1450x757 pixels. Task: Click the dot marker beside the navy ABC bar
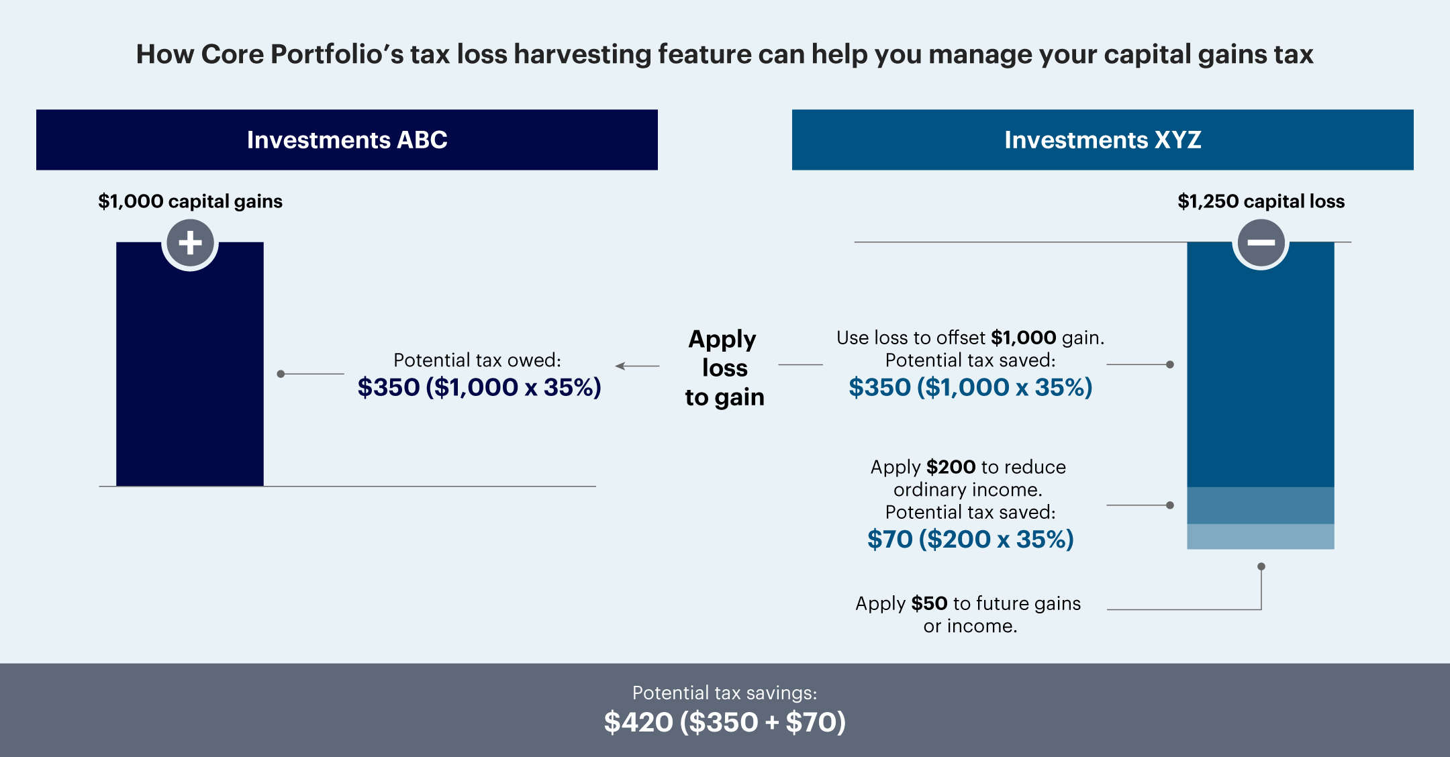(281, 374)
